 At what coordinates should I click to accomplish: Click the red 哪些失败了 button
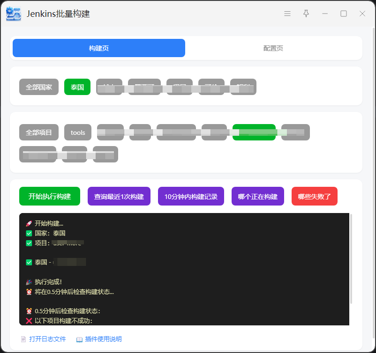315,196
